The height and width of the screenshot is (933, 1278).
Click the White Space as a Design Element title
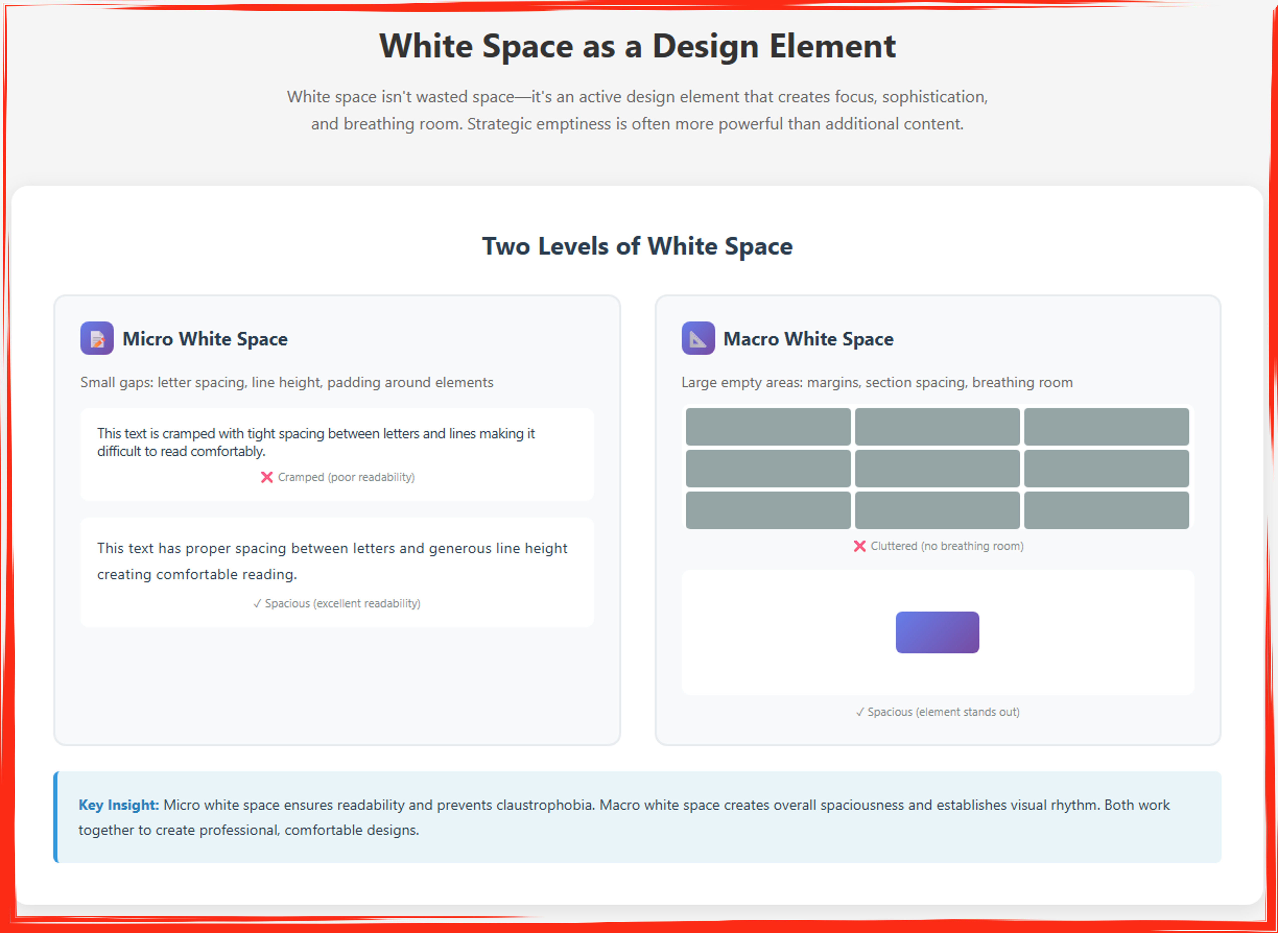(637, 46)
